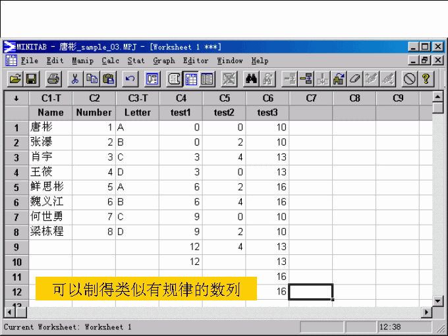Click the Cancel circle-slash icon
Viewport: 448px width, 336px height.
point(409,79)
